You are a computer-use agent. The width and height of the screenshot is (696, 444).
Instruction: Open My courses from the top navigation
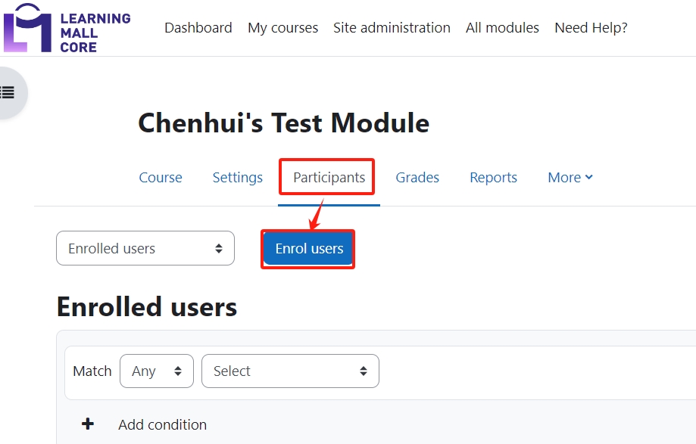pyautogui.click(x=282, y=27)
